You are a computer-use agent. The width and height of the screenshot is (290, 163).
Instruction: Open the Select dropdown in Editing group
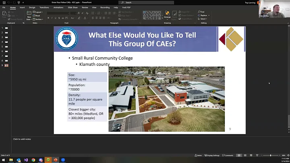(x=202, y=19)
